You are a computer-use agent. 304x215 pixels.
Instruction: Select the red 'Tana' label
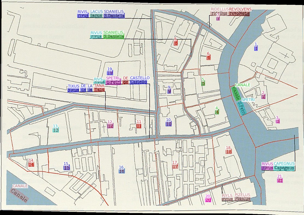pyautogui.click(x=99, y=90)
